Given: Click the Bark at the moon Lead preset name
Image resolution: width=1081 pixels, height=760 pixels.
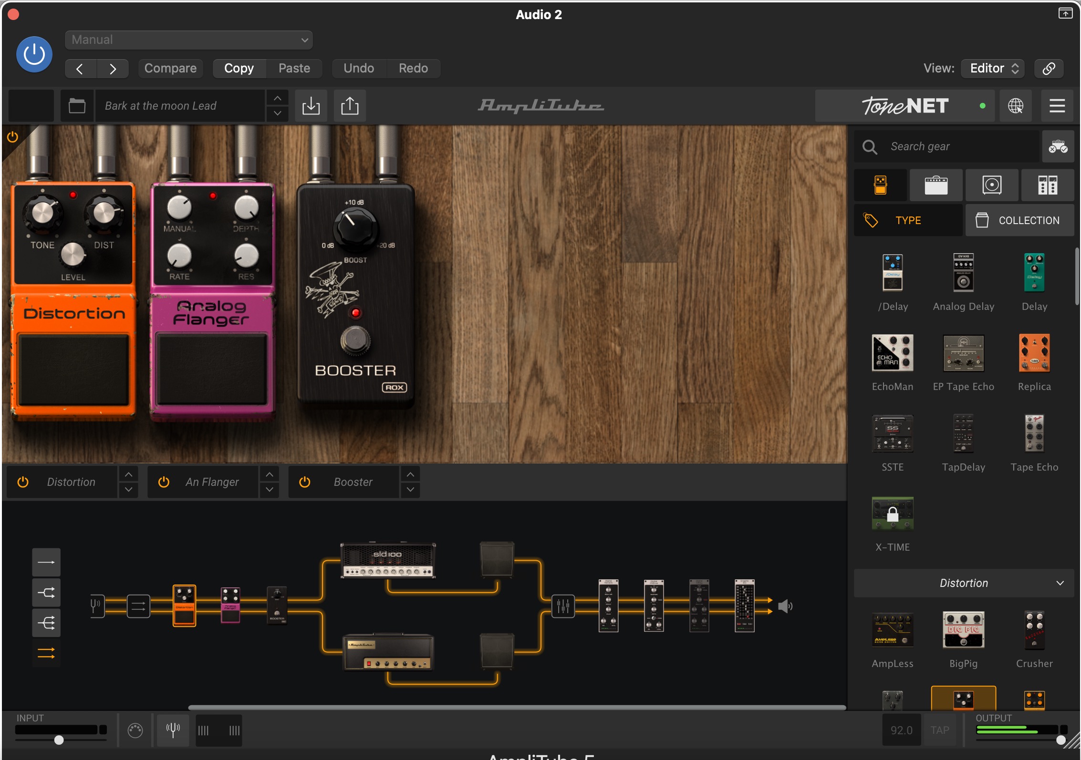Looking at the screenshot, I should (180, 106).
